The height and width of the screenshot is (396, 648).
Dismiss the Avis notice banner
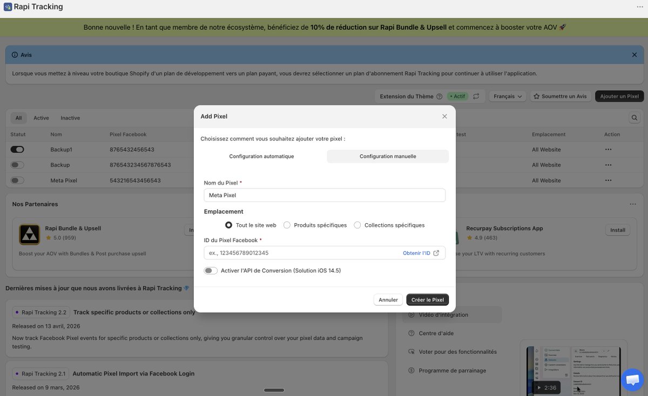click(x=634, y=55)
